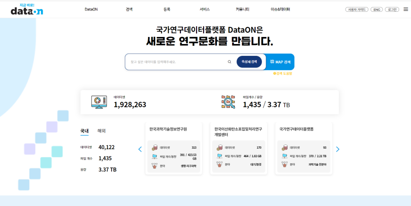
Task: Click the 상세 검색 button
Action: coord(249,62)
